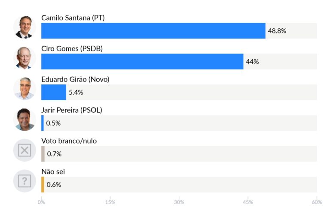The image size is (330, 216).
Task: Click the blue 48.8% bar
Action: [153, 31]
